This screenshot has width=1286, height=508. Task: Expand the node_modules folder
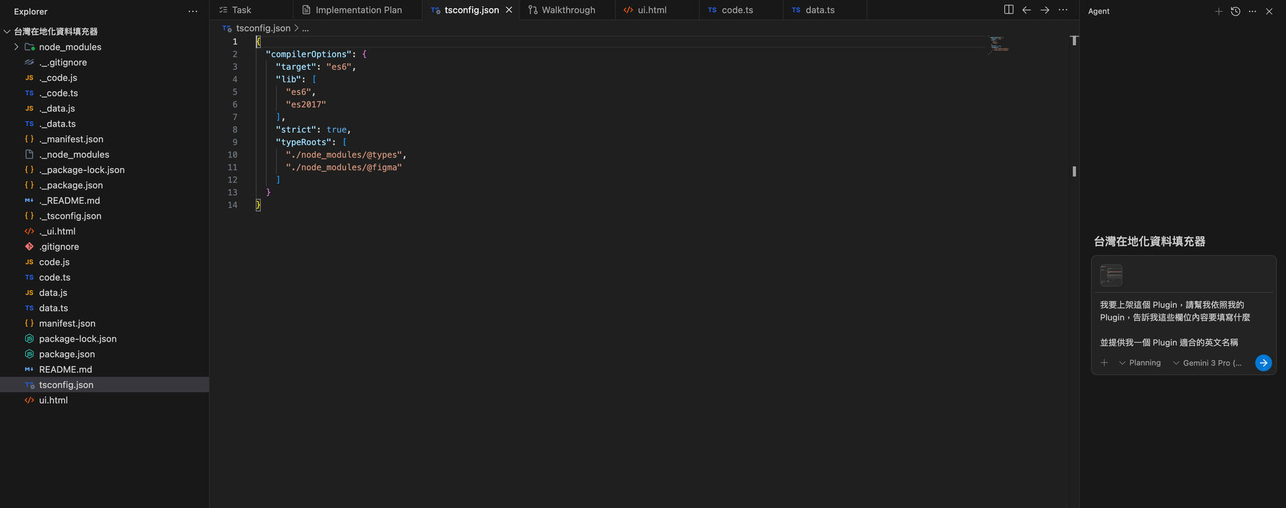(x=17, y=47)
